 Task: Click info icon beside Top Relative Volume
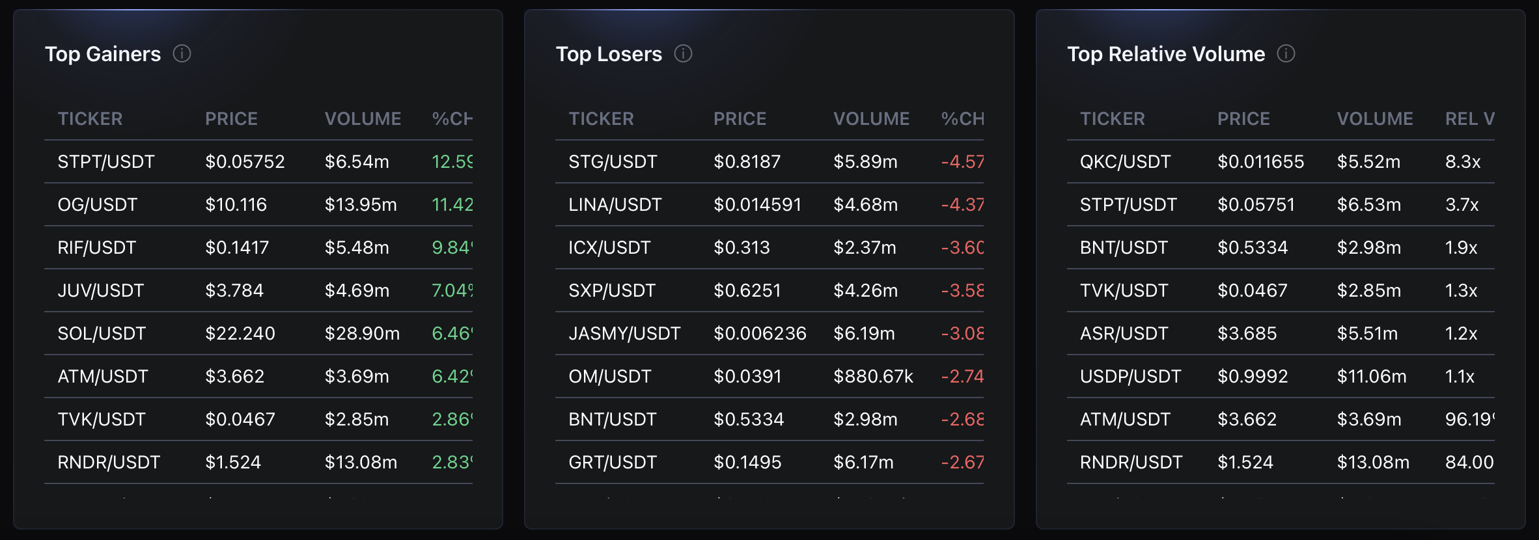coord(1286,53)
